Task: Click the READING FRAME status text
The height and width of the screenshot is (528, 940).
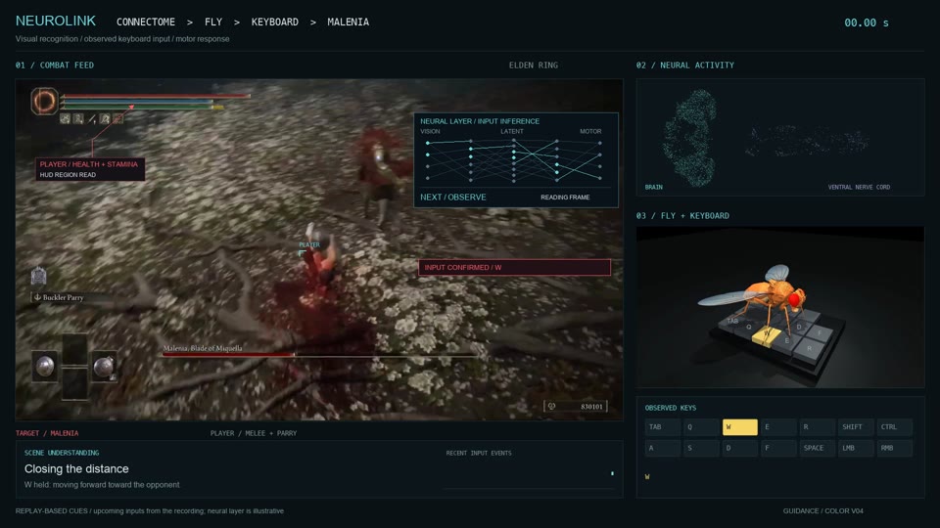Action: [x=565, y=197]
